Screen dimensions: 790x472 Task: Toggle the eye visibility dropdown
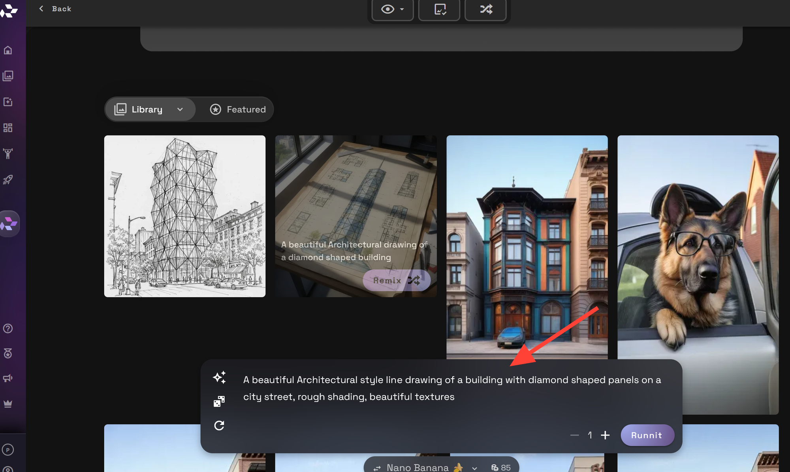(392, 9)
